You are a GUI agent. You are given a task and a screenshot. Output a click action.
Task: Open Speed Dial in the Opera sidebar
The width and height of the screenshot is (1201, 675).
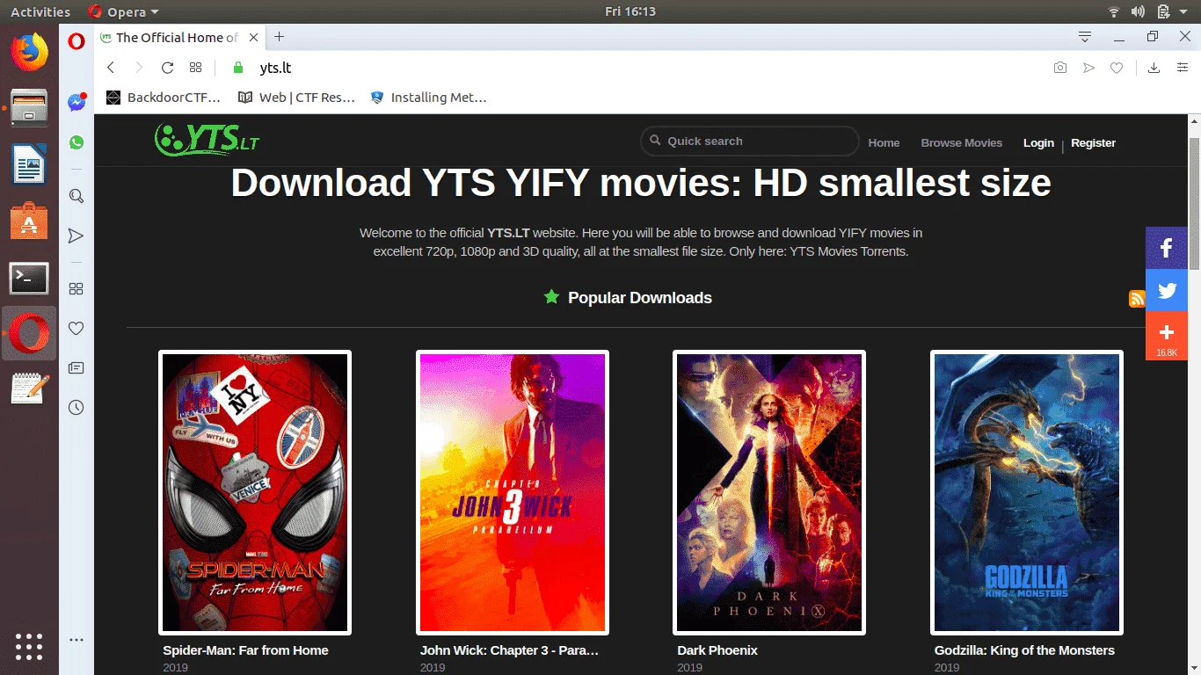coord(76,288)
